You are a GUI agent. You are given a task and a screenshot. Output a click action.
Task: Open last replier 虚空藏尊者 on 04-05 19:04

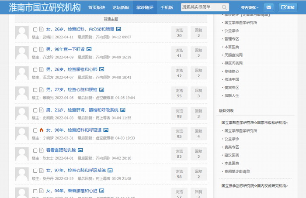click(104, 98)
